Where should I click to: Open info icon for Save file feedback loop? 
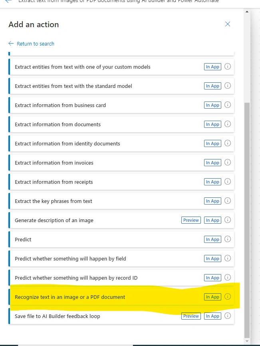coord(228,316)
